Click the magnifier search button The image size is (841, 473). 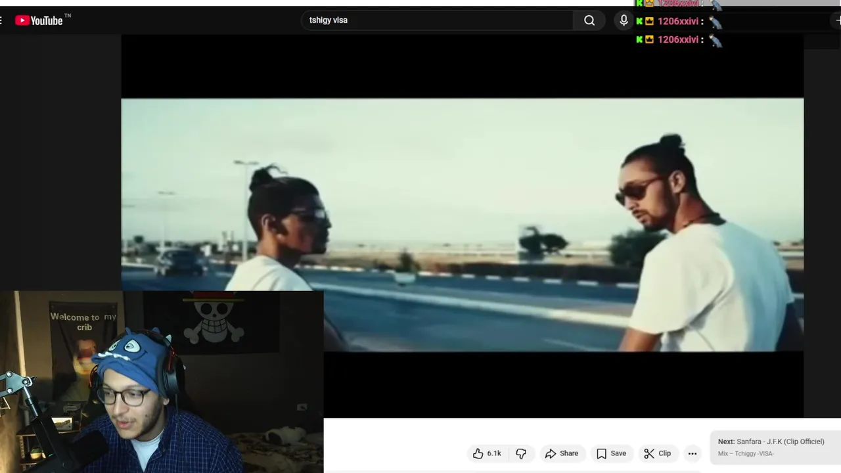point(589,20)
